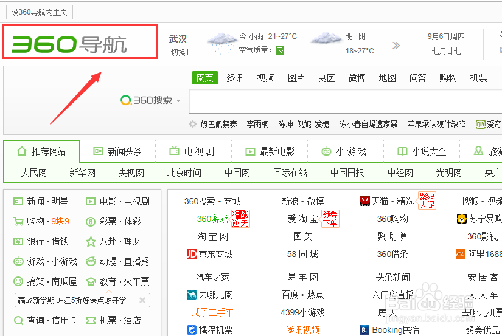Select the 资讯 search tab
The image size is (502, 336).
(235, 78)
